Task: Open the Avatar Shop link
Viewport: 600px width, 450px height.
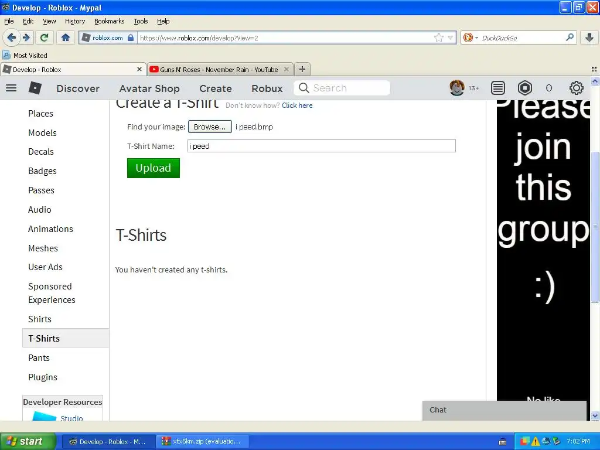Action: pos(149,88)
